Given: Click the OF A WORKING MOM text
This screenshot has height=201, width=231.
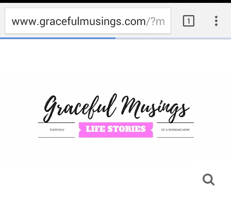Looking at the screenshot, I should coord(175,130).
